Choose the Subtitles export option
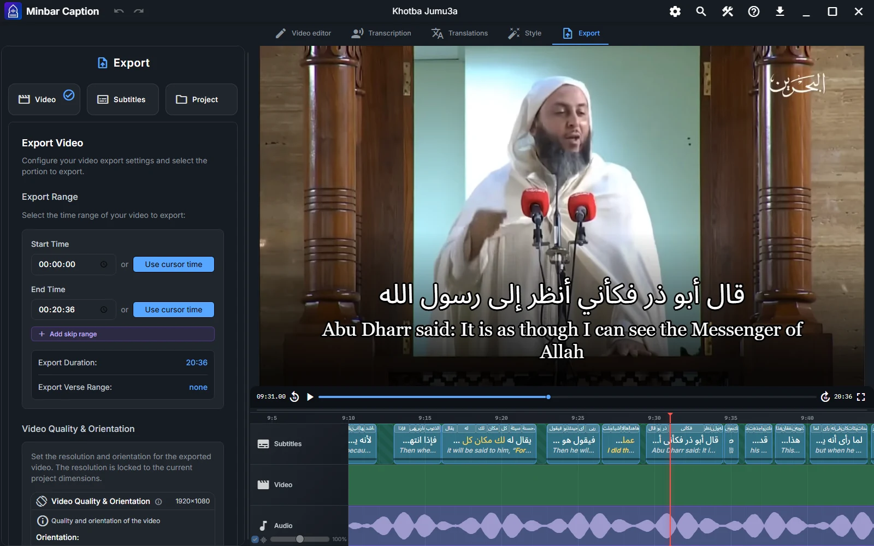874x546 pixels. pos(123,99)
